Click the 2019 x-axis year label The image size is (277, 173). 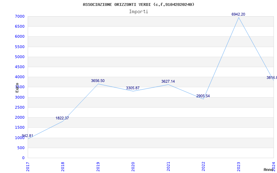(x=98, y=166)
